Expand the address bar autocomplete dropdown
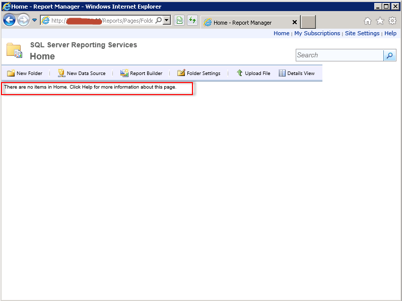The width and height of the screenshot is (402, 301). [167, 20]
